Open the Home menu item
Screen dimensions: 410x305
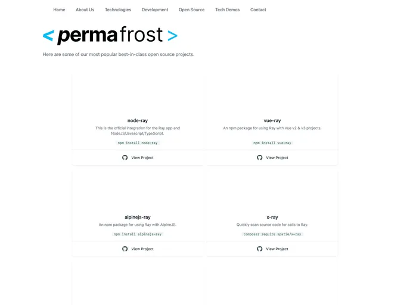point(59,10)
